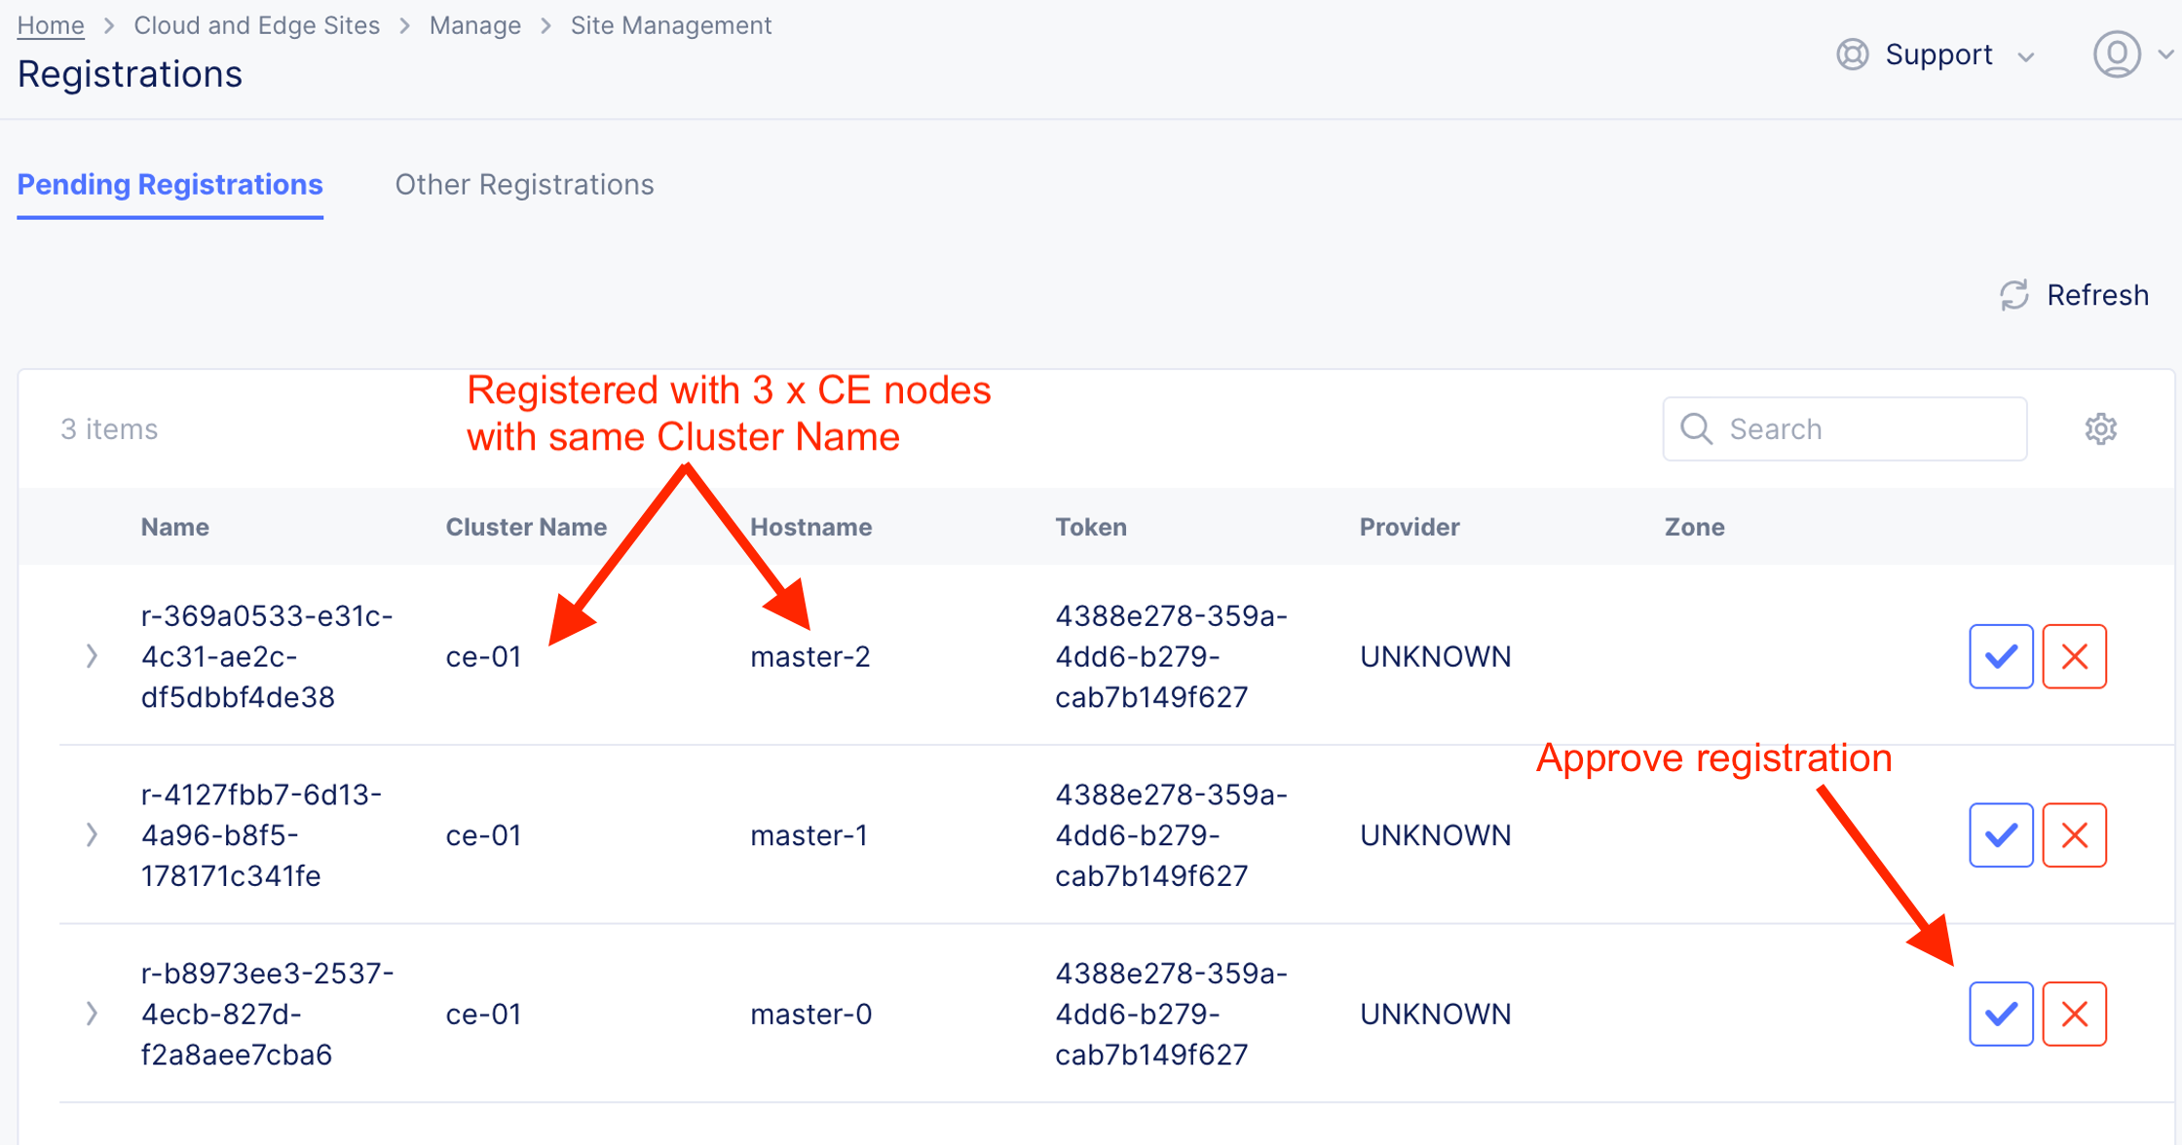Viewport: 2182px width, 1145px height.
Task: Click the Refresh button label
Action: (2097, 295)
